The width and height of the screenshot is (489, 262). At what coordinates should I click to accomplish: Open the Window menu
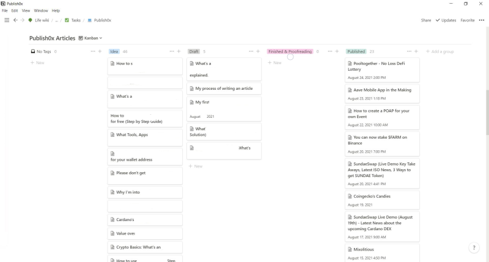pos(41,10)
